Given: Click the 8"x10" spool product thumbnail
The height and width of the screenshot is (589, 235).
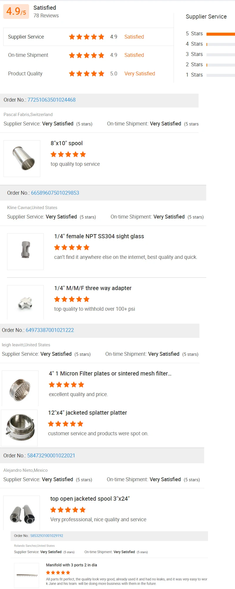Looking at the screenshot, I should [22, 158].
